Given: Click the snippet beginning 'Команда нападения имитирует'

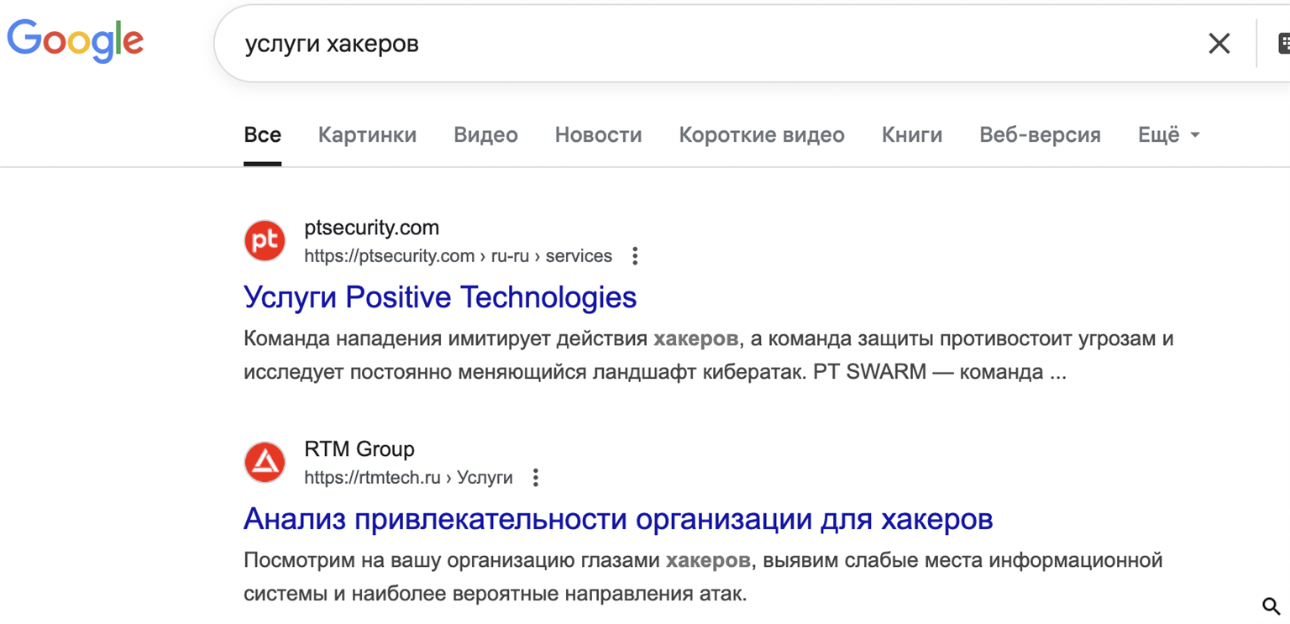Looking at the screenshot, I should 708,355.
